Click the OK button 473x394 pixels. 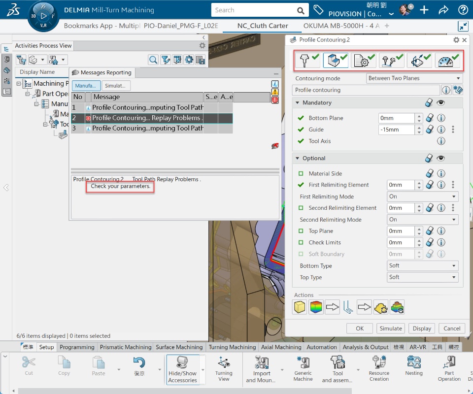pyautogui.click(x=360, y=328)
